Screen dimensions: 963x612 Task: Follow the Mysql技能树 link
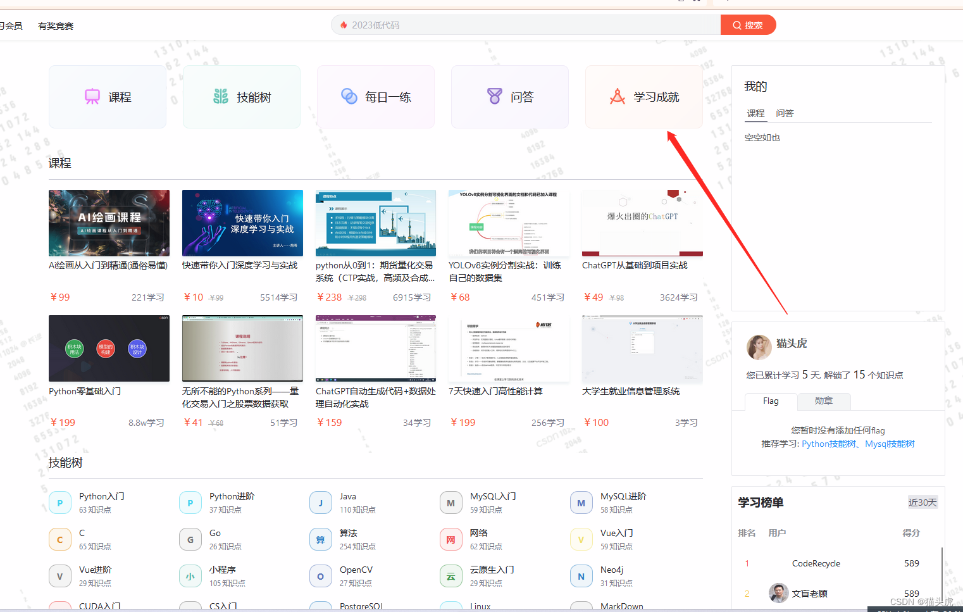tap(890, 444)
